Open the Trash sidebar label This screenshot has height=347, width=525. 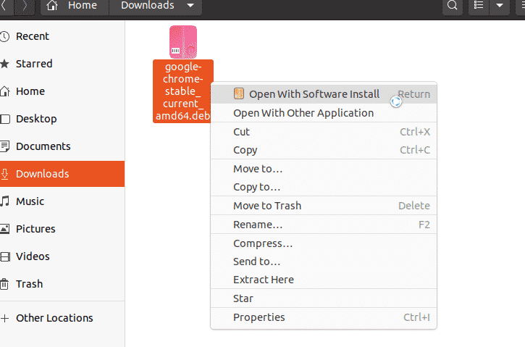(x=30, y=284)
